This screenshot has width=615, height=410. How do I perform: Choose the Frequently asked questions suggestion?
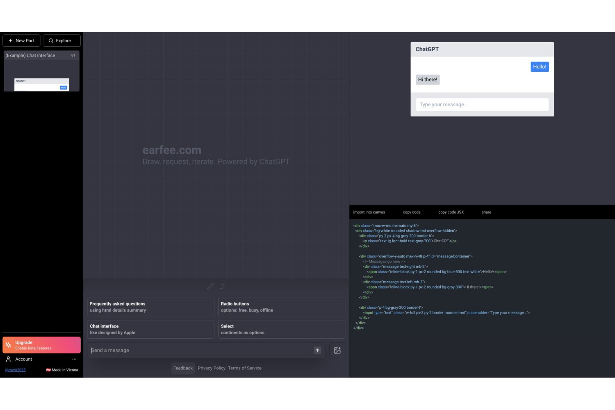[150, 307]
